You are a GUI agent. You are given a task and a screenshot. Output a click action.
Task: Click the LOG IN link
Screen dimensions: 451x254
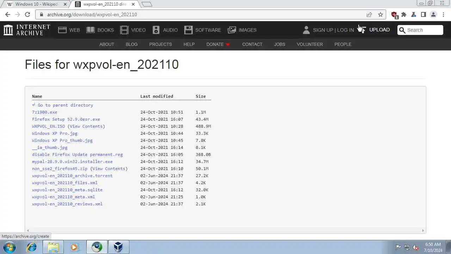(x=345, y=30)
